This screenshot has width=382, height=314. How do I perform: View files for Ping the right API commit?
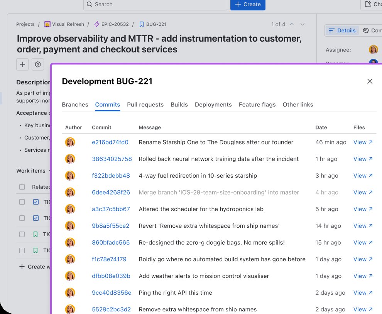363,293
